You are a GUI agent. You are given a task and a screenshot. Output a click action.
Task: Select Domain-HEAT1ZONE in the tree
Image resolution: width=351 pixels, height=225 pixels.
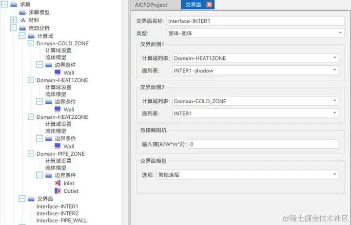coord(62,80)
